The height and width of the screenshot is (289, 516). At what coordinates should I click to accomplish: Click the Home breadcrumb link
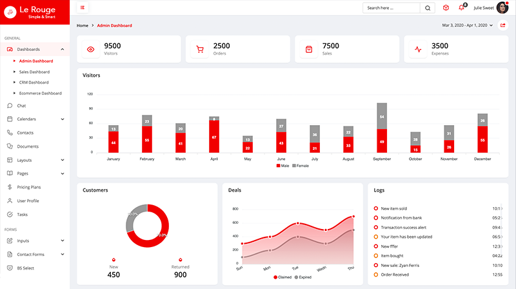point(83,25)
